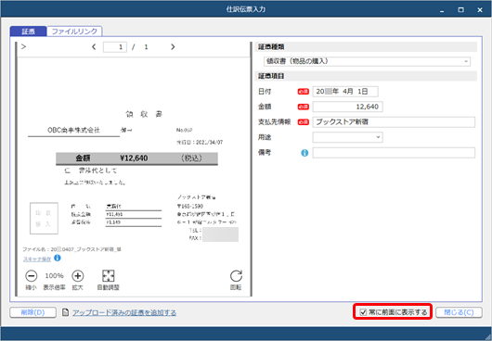This screenshot has height=341, width=492.
Task: Zoom out with the 縮小 minus icon
Action: pos(31,276)
